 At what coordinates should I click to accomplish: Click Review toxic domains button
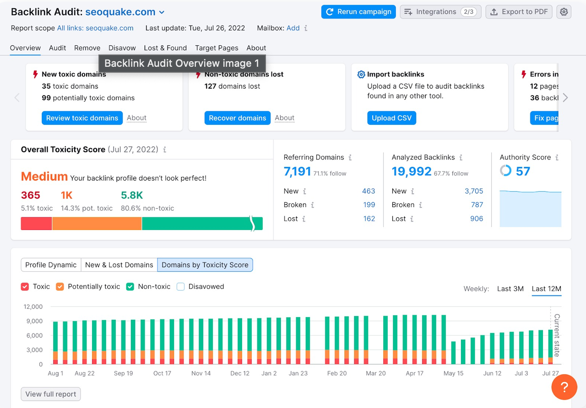coord(82,118)
